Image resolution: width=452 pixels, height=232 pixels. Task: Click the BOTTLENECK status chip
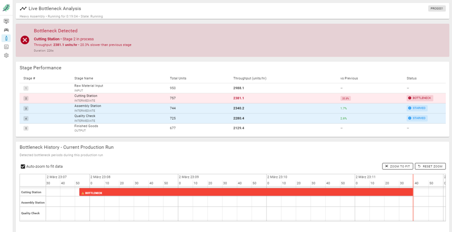click(x=420, y=98)
